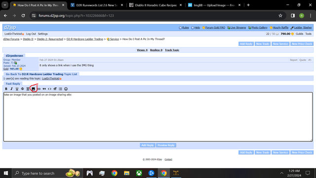Open the emoticon picker smiley icon
The image size is (316, 178).
[x=66, y=89]
